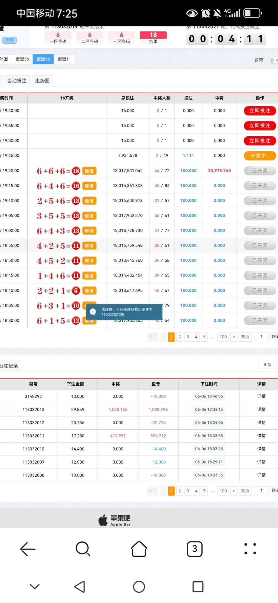Refresh bet records with 刷新 button
This screenshot has height=603, width=278.
tap(267, 365)
